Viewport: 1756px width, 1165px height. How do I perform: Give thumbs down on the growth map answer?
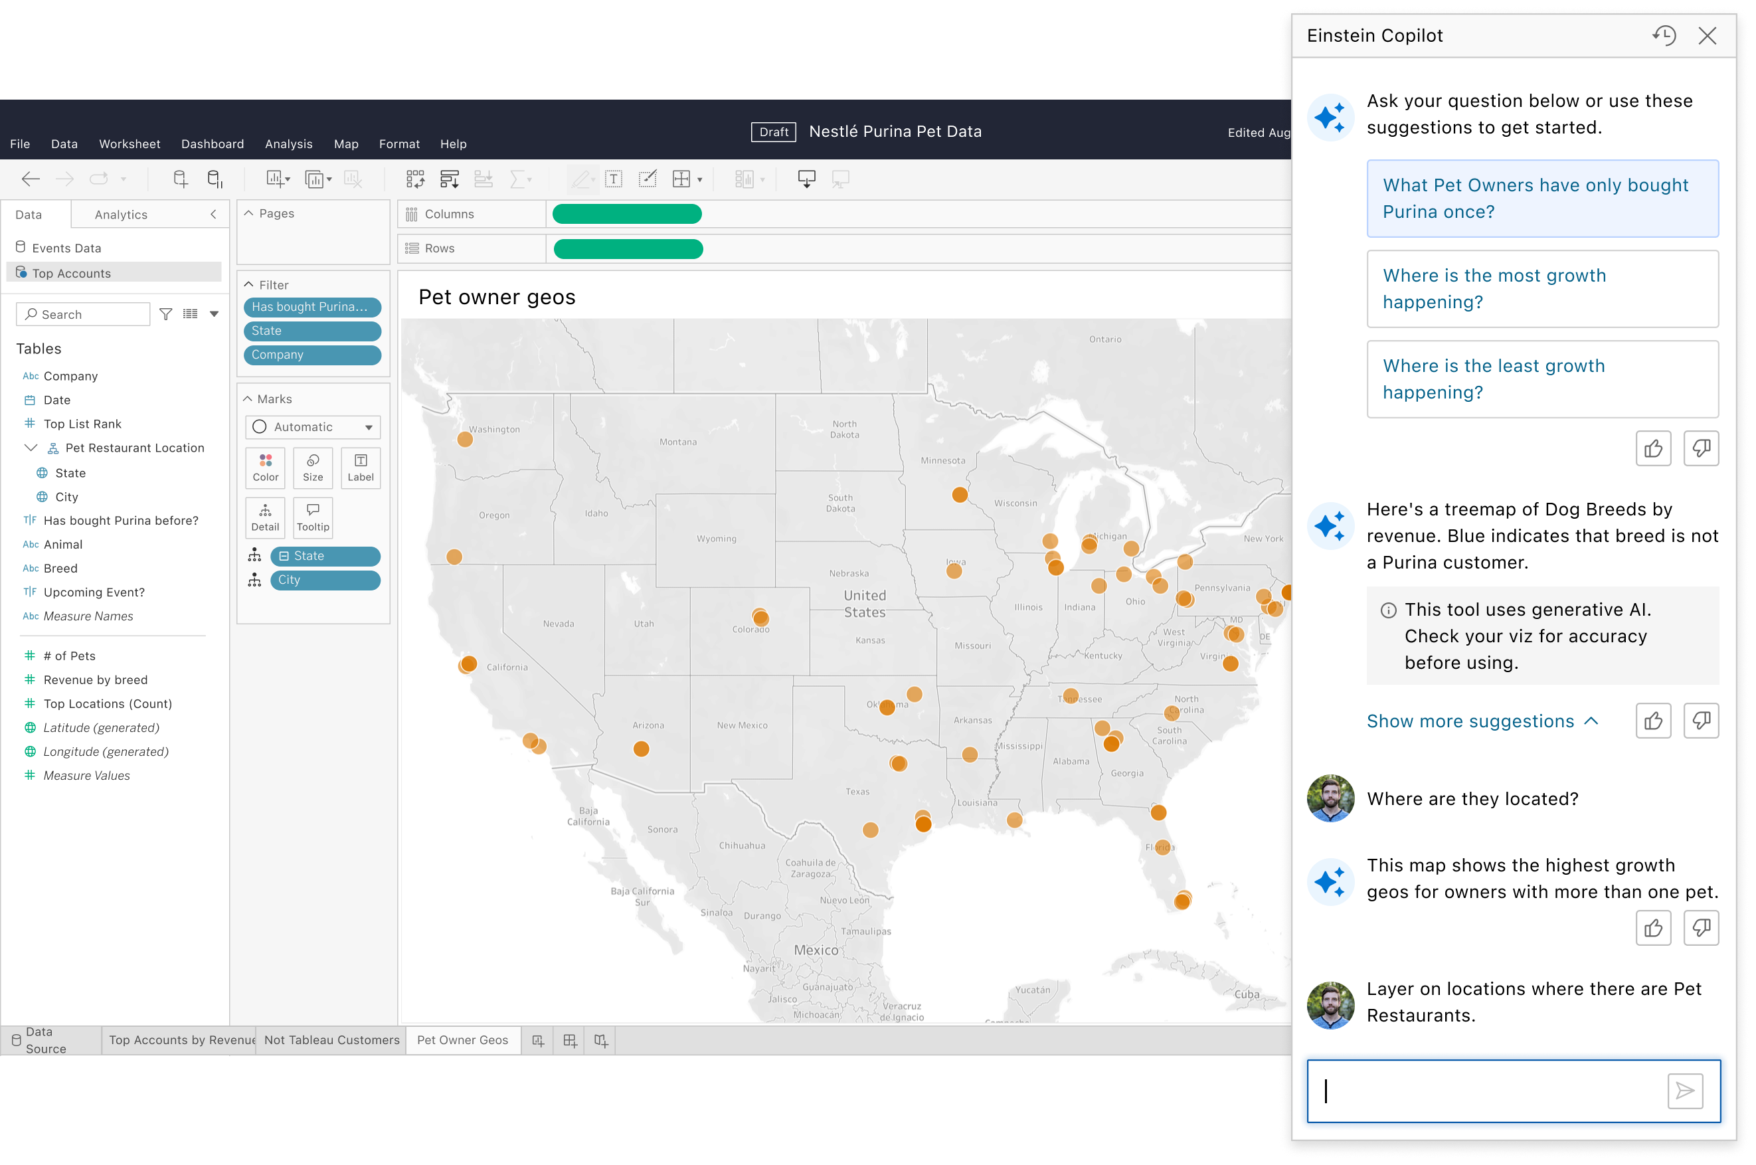[1701, 928]
